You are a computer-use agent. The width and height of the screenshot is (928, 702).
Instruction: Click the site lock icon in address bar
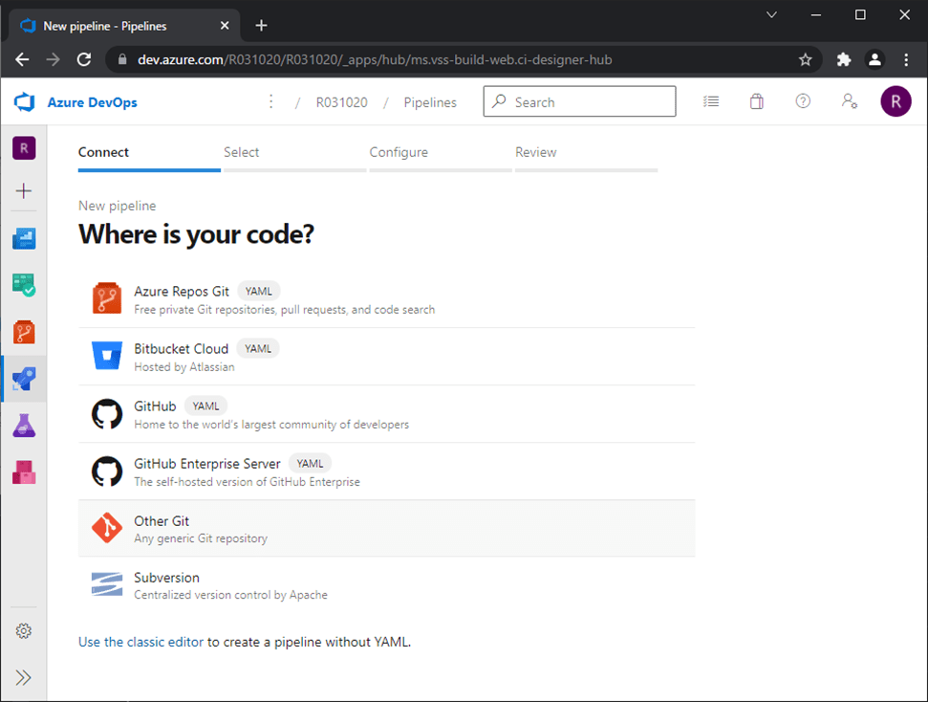(122, 59)
